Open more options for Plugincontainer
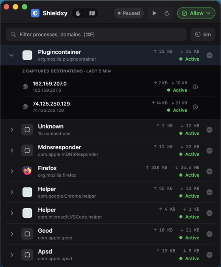 [x=210, y=56]
